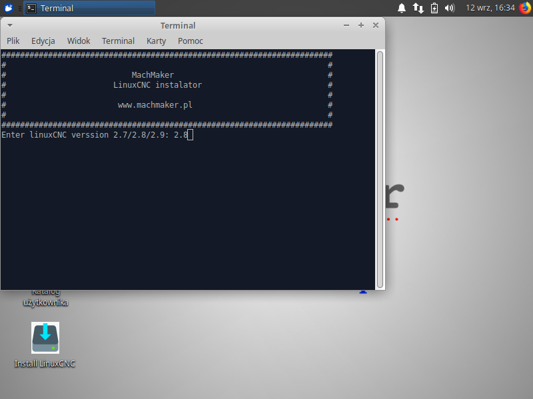Click the Terminal taskbar button

(90, 8)
